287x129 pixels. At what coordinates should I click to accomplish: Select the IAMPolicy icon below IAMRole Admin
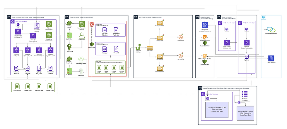(69, 35)
